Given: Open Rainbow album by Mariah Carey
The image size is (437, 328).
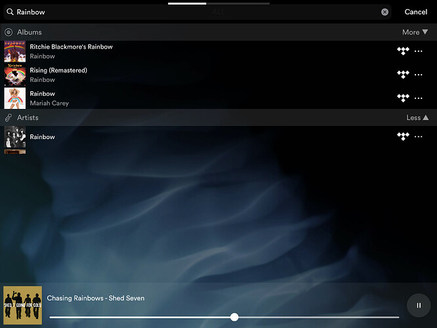Looking at the screenshot, I should coord(49,98).
